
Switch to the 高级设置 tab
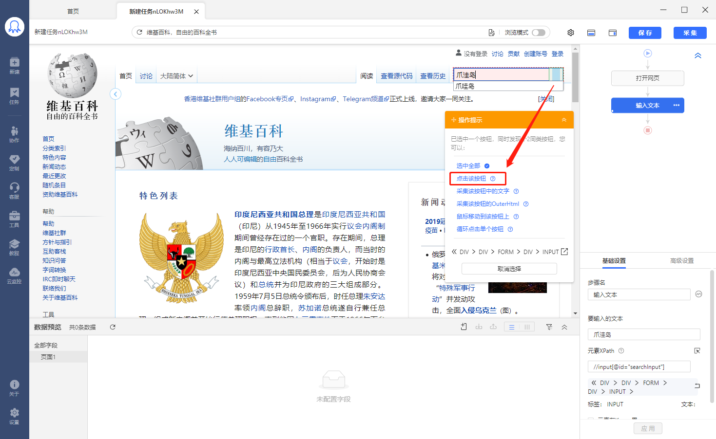click(x=682, y=261)
